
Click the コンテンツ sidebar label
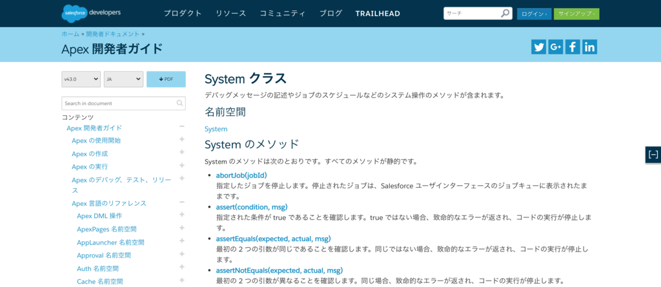pyautogui.click(x=77, y=117)
